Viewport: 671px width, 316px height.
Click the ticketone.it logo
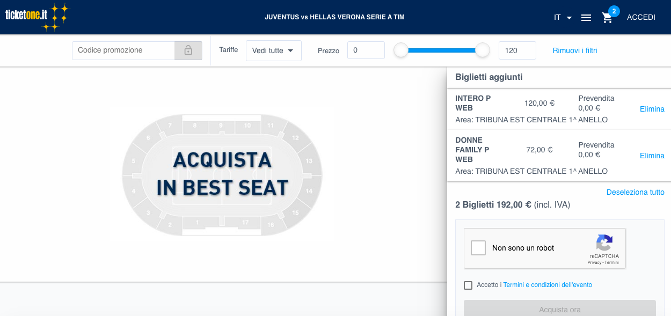pos(38,17)
